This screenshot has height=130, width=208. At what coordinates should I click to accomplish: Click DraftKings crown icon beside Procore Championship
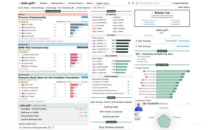tap(50, 128)
